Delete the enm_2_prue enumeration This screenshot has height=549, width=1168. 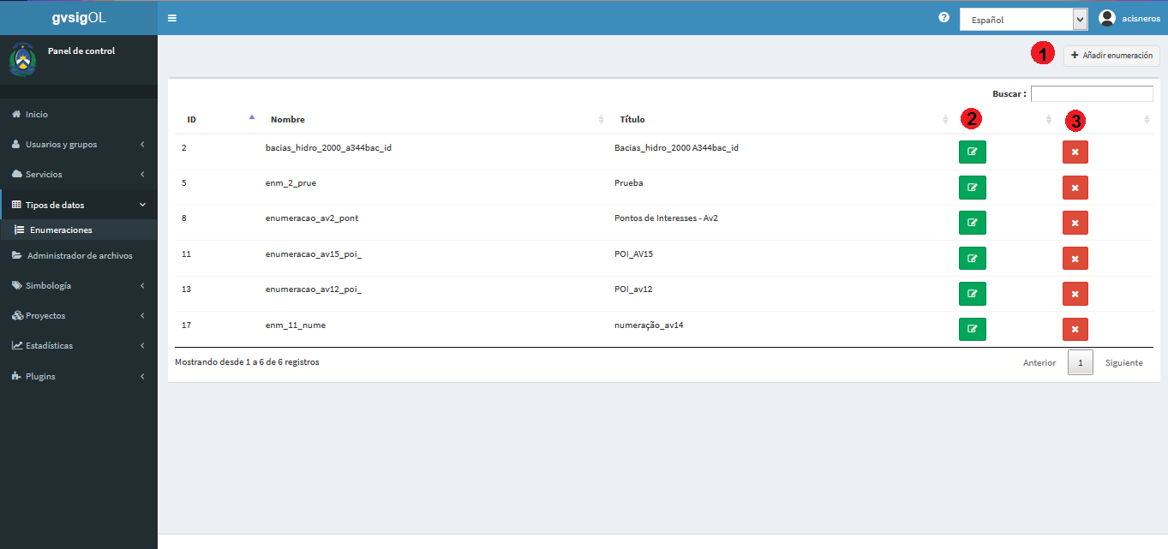pos(1075,188)
